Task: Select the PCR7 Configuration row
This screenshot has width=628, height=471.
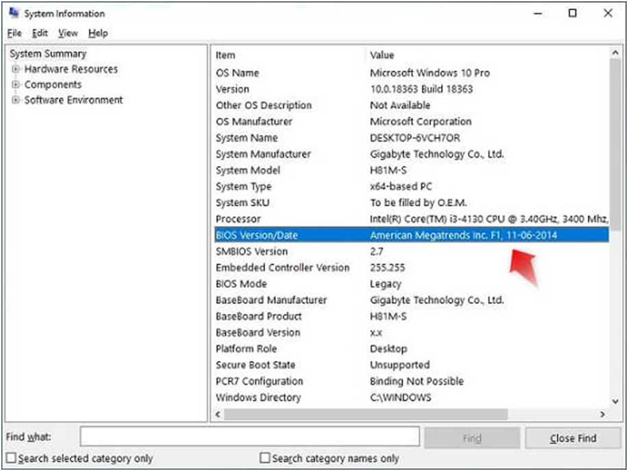Action: (x=412, y=381)
